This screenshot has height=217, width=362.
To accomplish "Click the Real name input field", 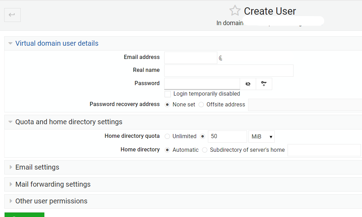I will (229, 70).
